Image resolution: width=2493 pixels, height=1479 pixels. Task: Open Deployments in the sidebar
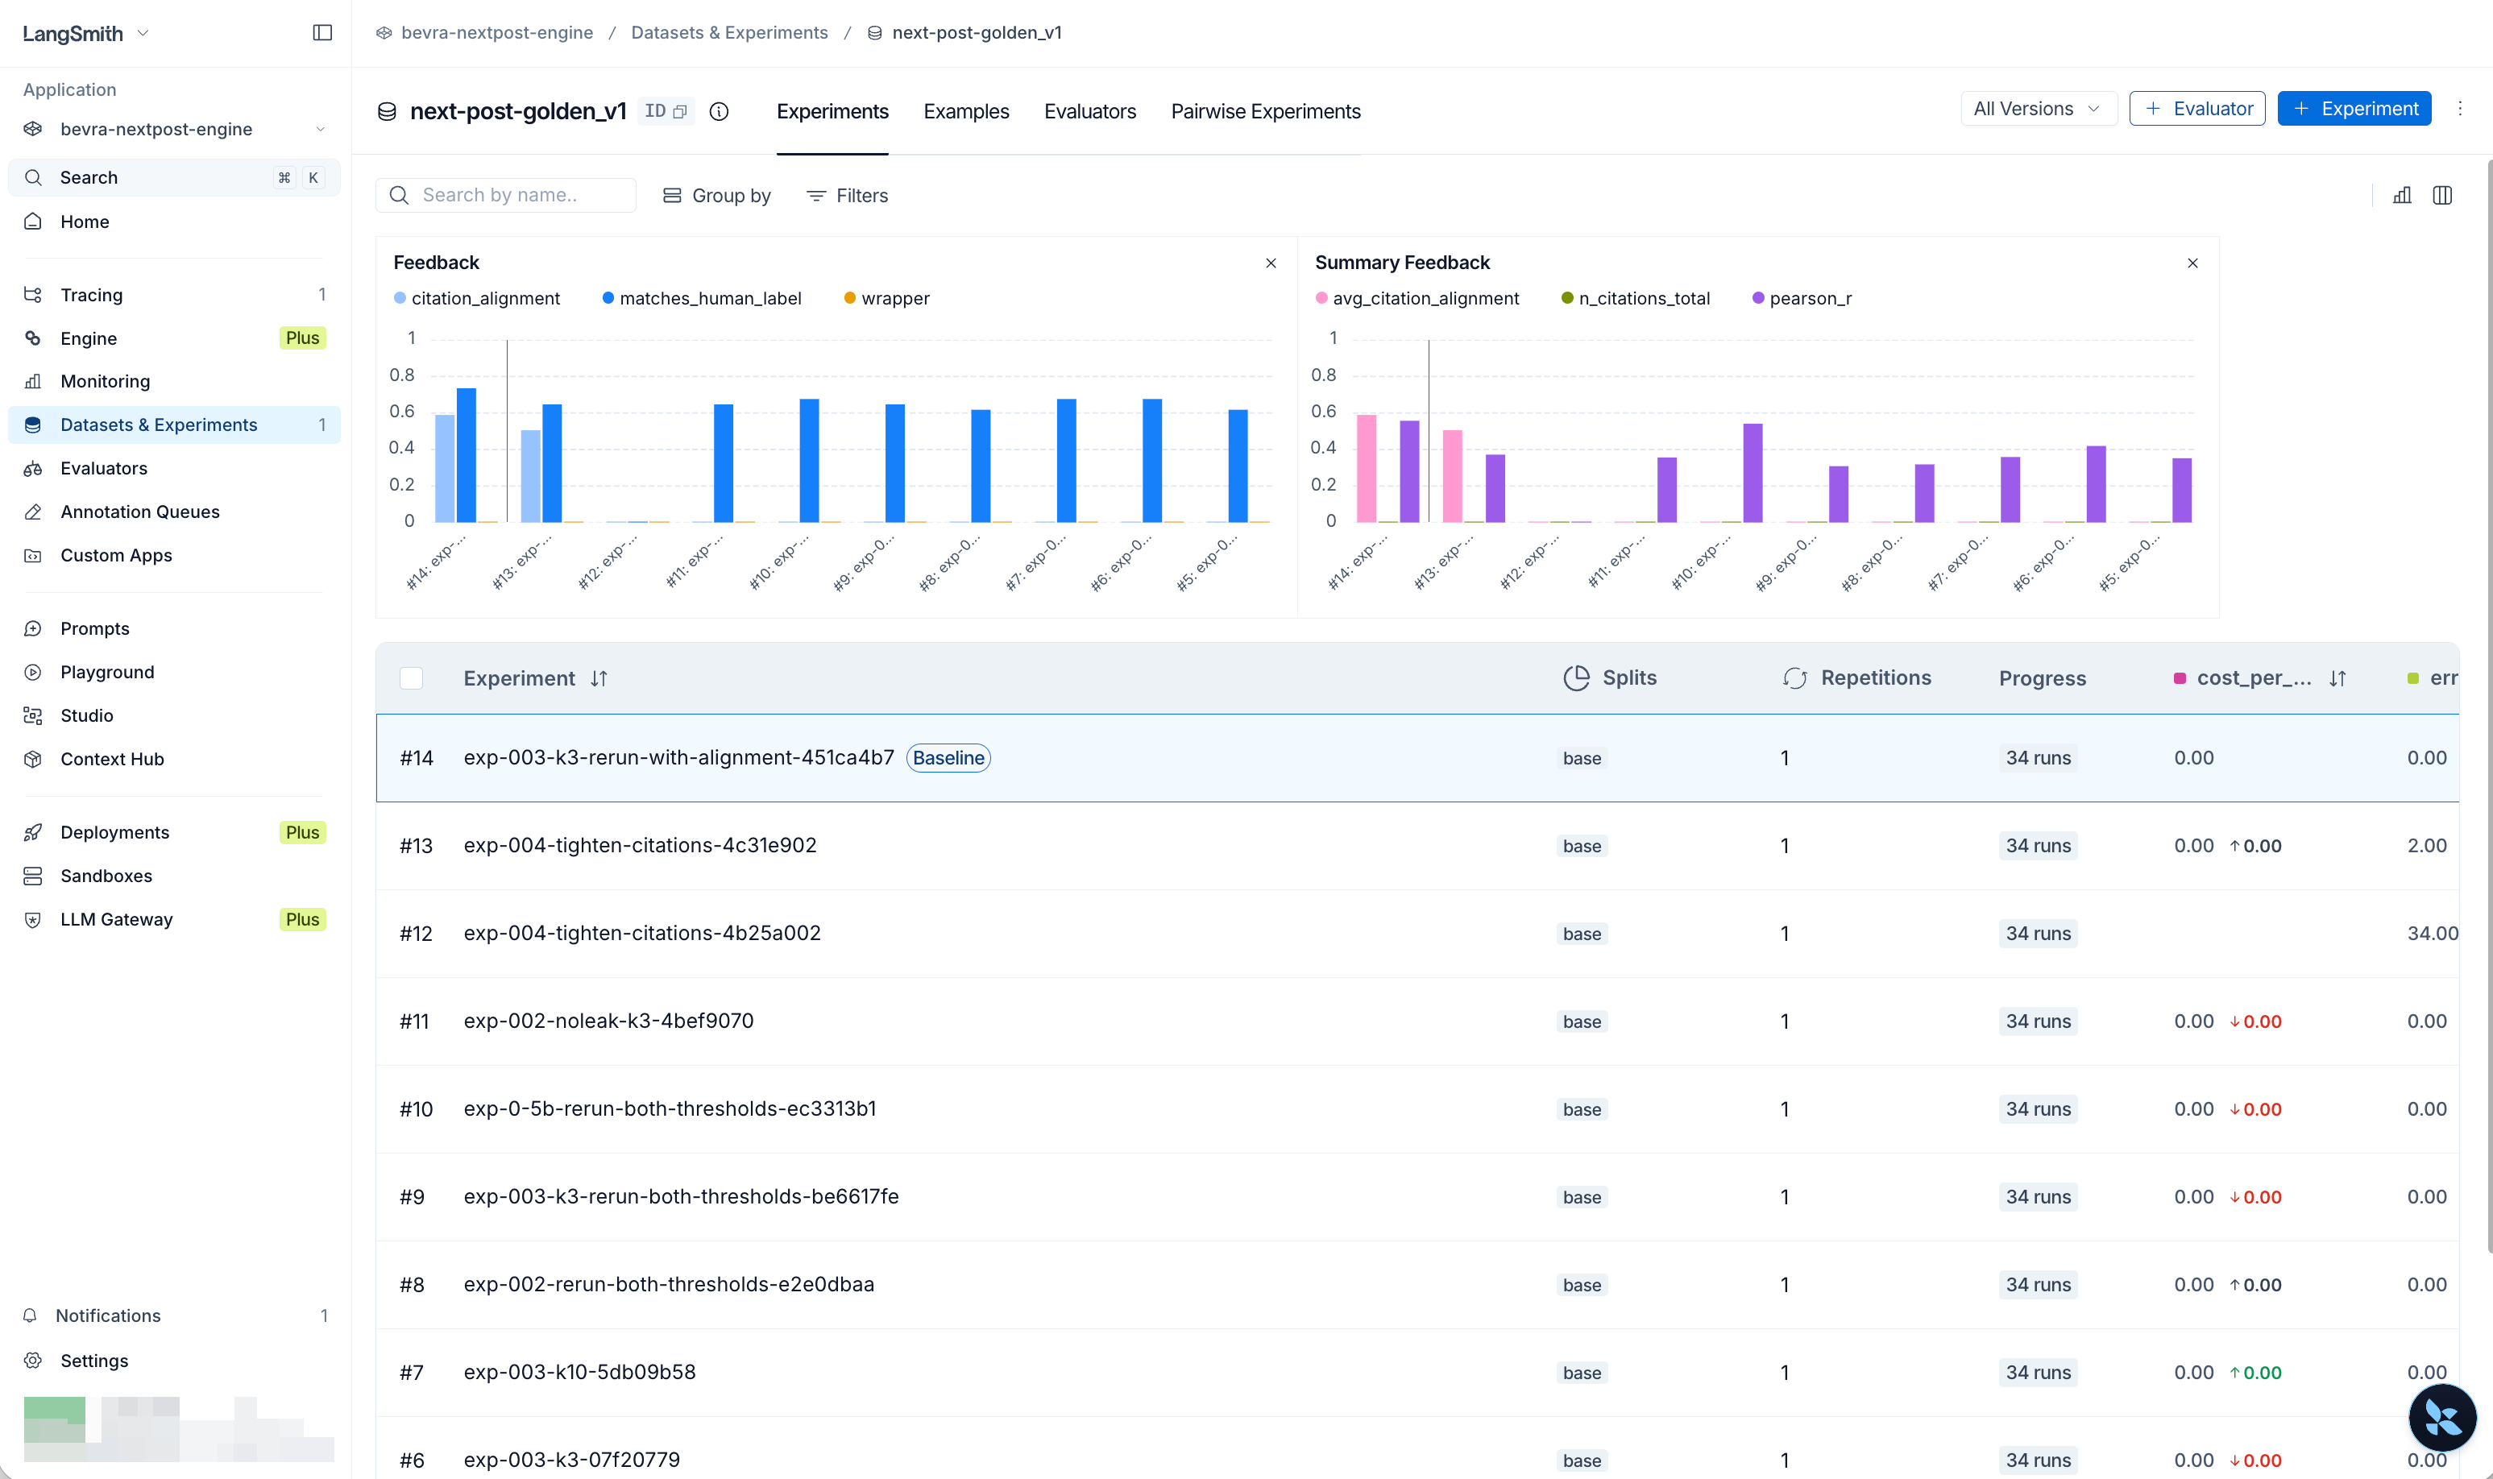point(174,832)
